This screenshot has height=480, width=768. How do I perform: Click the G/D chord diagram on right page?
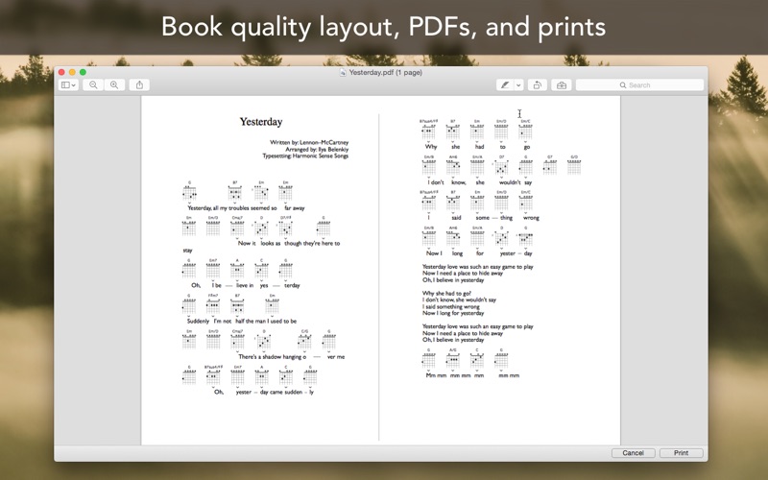pos(574,165)
